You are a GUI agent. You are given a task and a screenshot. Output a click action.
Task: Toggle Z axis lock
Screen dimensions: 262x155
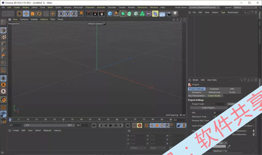pos(74,14)
